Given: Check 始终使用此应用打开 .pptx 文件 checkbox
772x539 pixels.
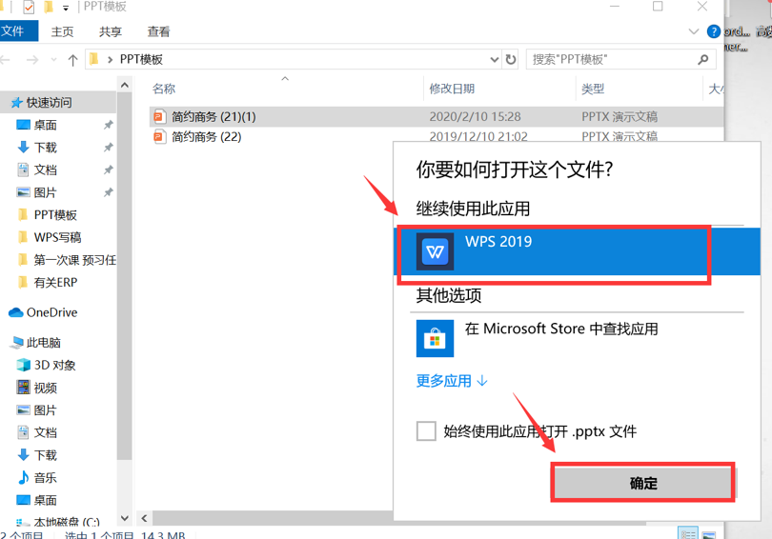Looking at the screenshot, I should click(426, 431).
